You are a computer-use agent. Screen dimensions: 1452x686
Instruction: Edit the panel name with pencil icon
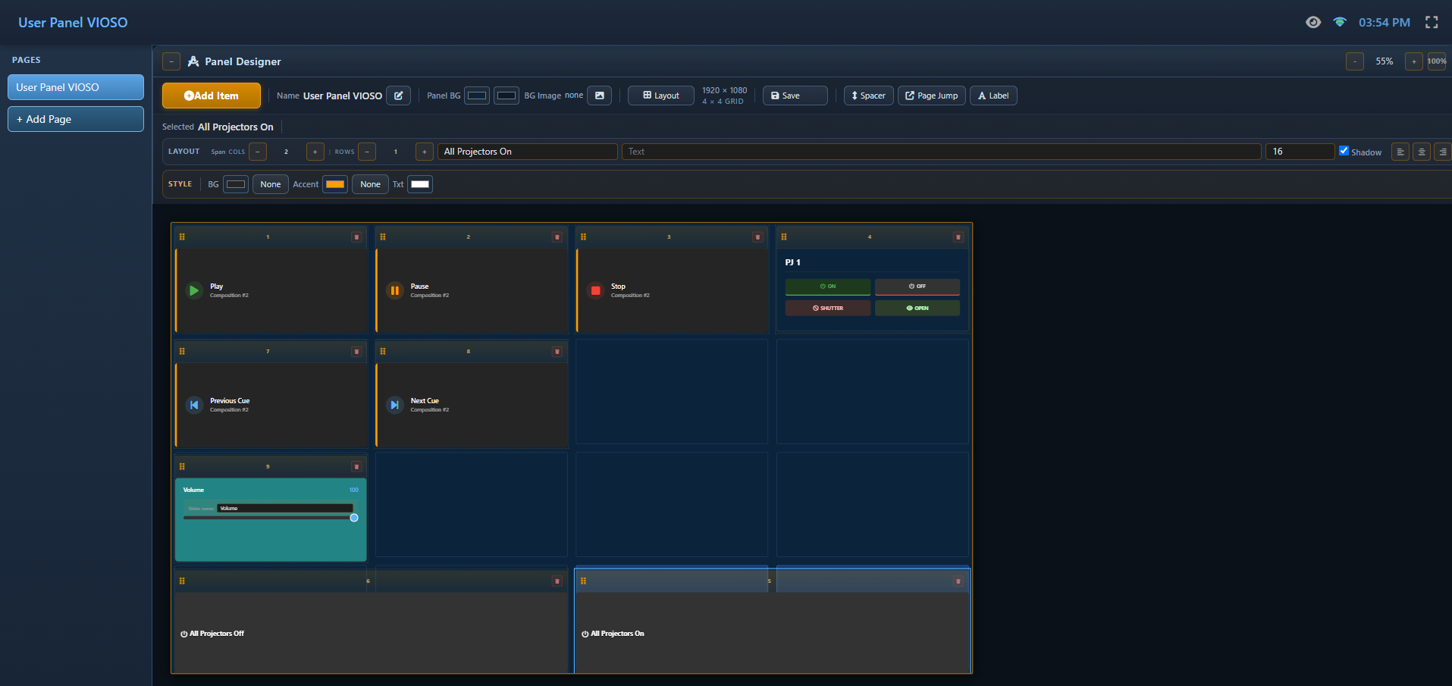[398, 96]
